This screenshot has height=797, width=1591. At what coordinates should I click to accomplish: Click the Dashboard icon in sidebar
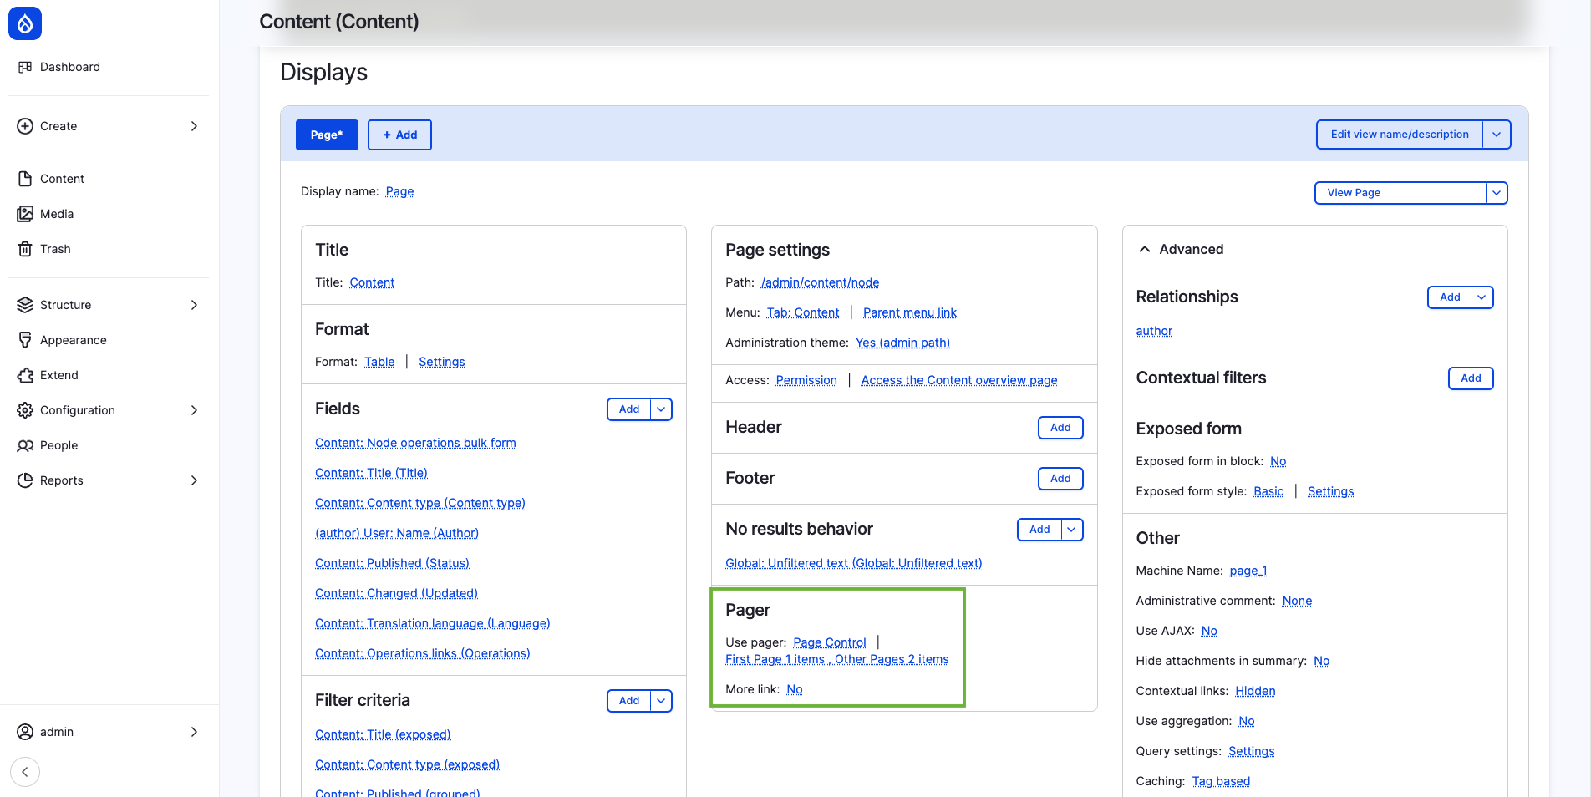25,67
